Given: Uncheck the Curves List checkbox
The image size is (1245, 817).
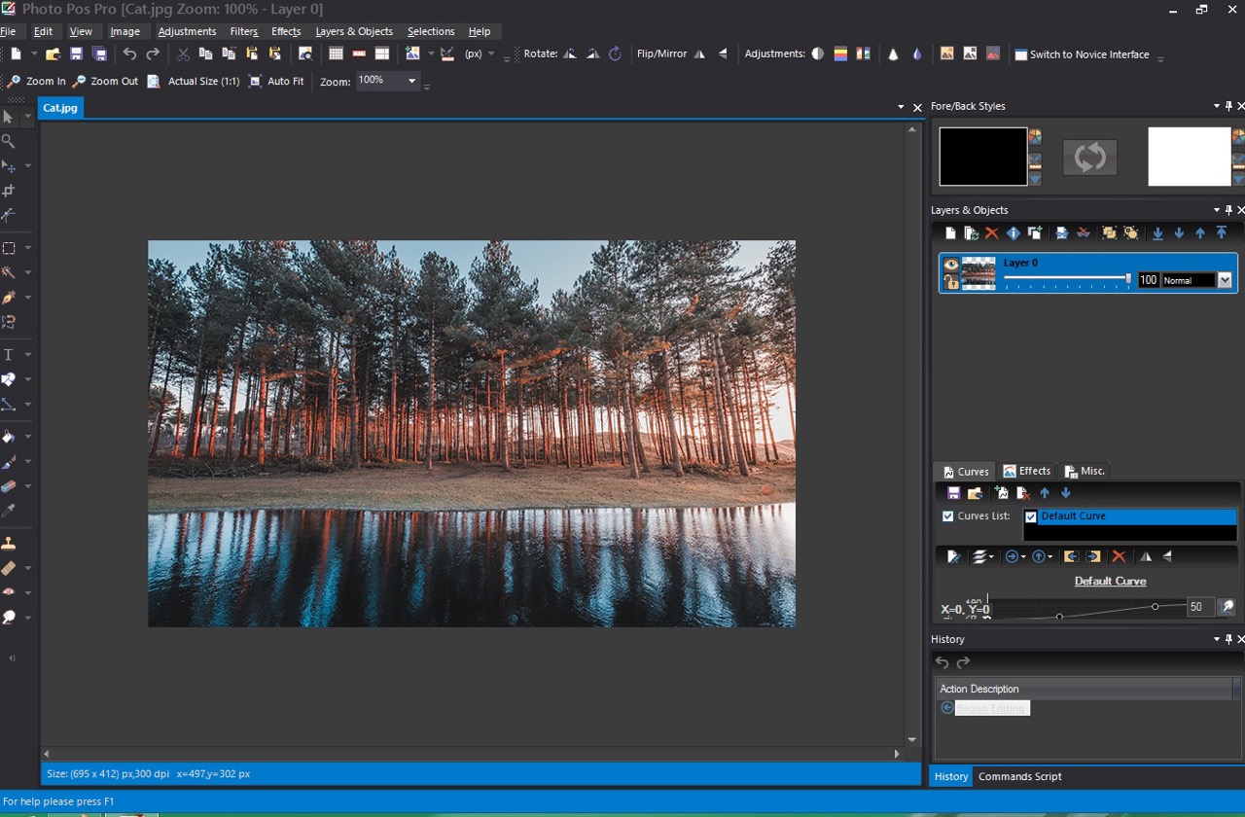Looking at the screenshot, I should click(x=947, y=515).
